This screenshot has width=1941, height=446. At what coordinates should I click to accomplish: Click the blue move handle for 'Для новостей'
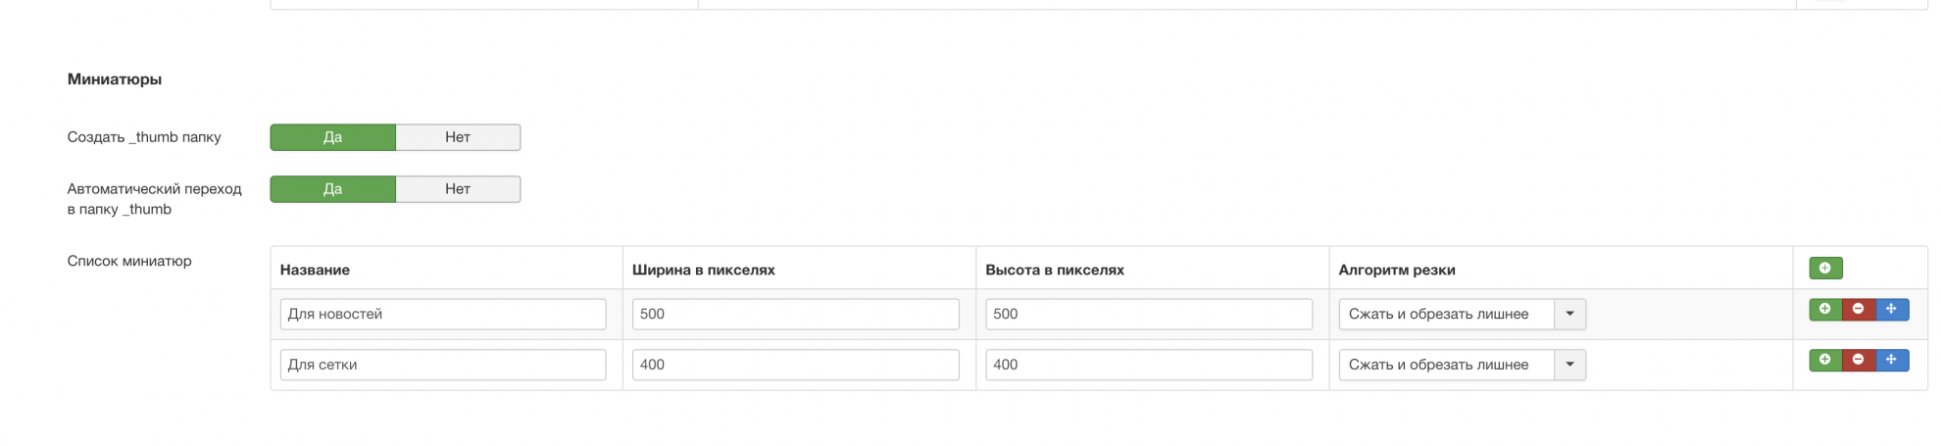click(1891, 310)
